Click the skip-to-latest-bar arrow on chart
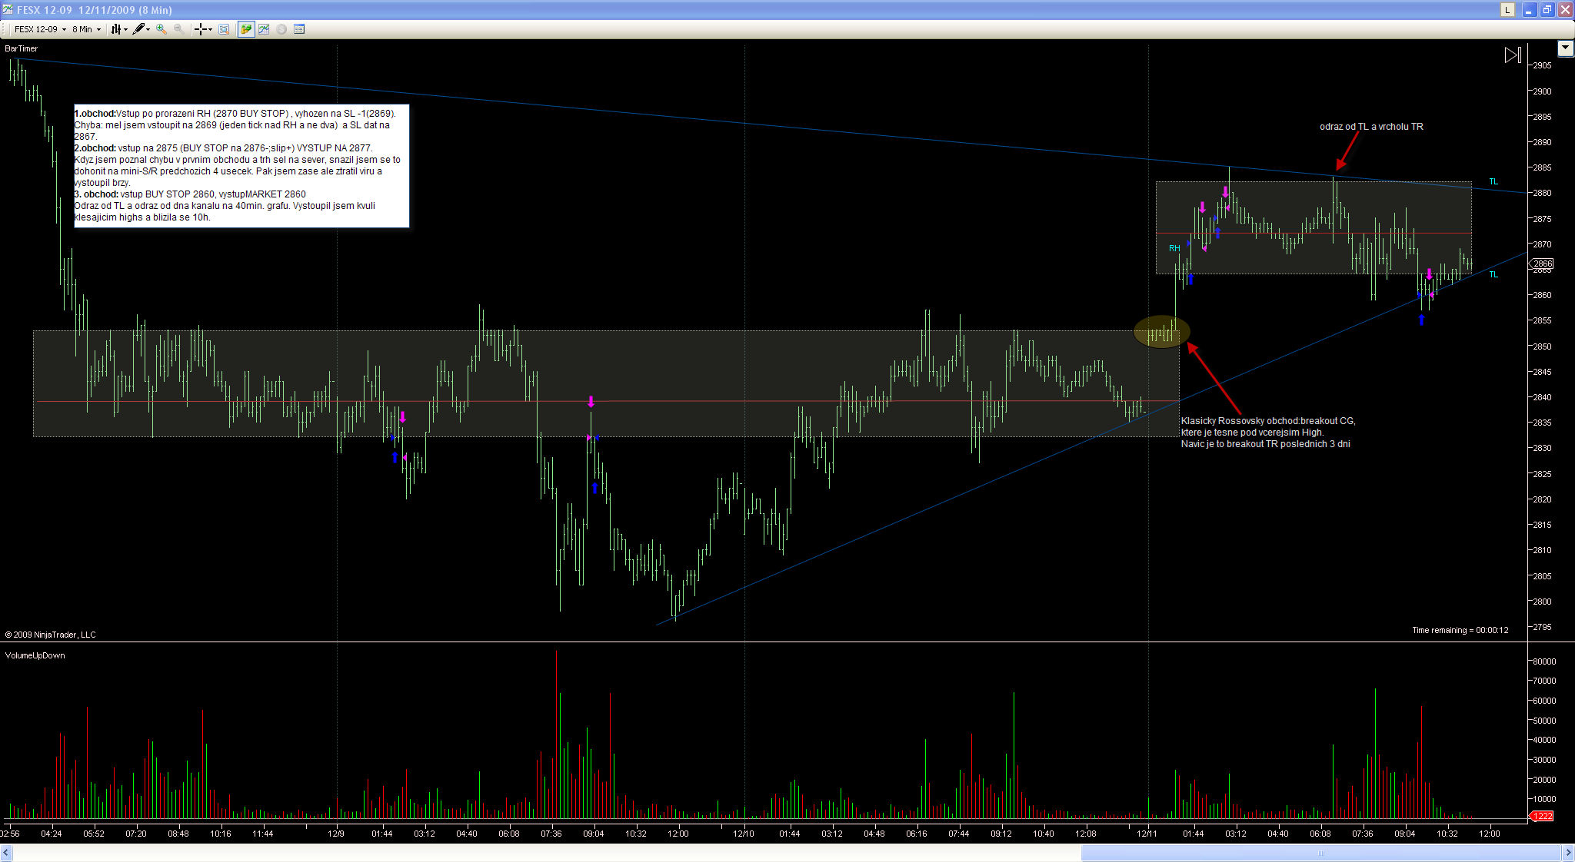This screenshot has width=1575, height=862. click(x=1512, y=55)
